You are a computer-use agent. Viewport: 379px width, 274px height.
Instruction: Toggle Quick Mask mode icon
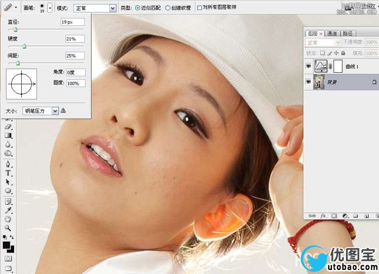8,258
